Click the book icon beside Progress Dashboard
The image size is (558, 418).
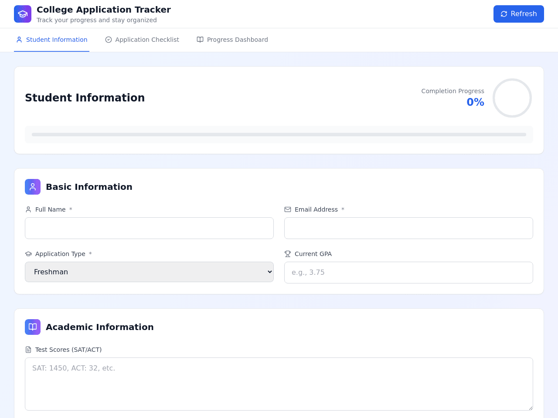(200, 40)
